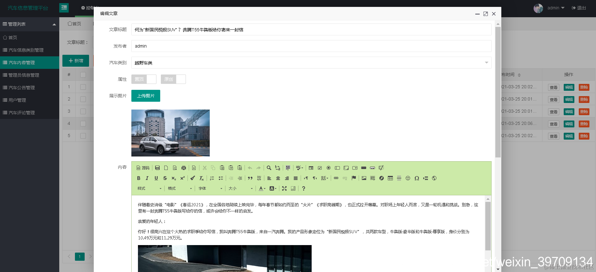Viewport: 596px width, 272px height.
Task: Check the checkbox in row 3
Action: pos(83,111)
